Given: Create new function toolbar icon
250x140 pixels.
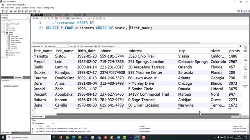Looking at the screenshot, I should coord(30,11).
